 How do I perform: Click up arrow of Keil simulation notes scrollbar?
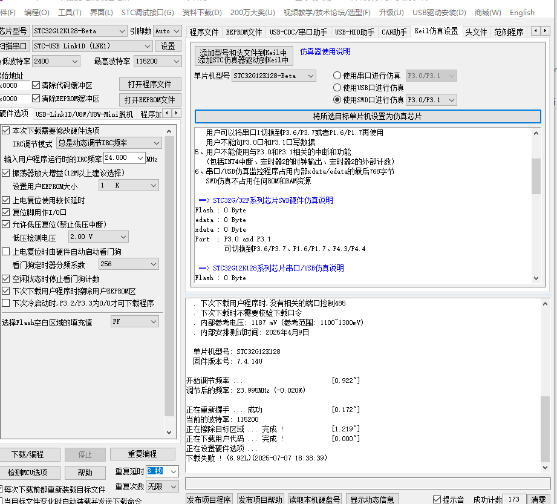click(536, 133)
